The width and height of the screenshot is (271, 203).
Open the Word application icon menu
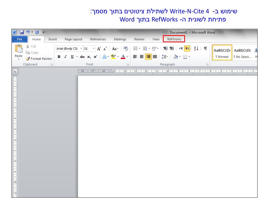coord(14,32)
